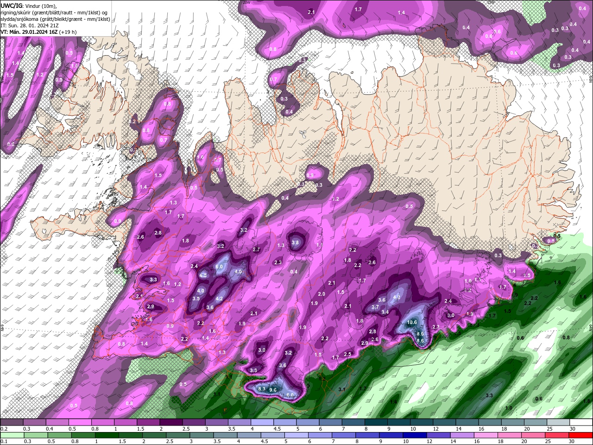Click the '3.7' value on the map
Image resolution: width=593 pixels, height=445 pixels.
[376, 307]
